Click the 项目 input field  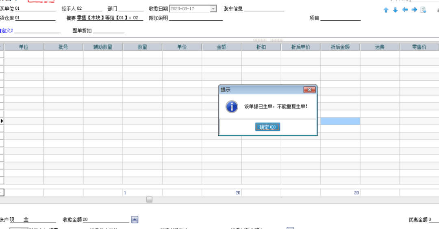click(341, 18)
